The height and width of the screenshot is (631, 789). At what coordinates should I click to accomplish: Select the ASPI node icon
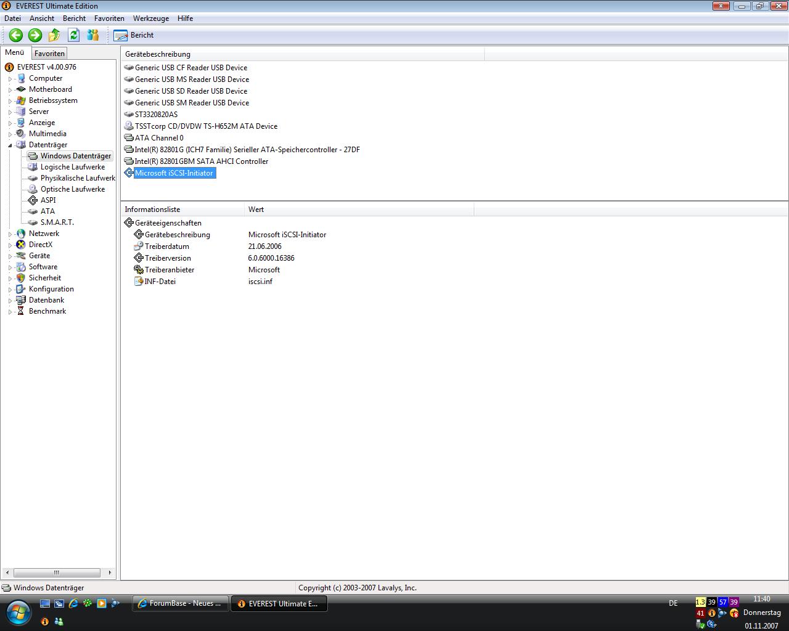[33, 200]
